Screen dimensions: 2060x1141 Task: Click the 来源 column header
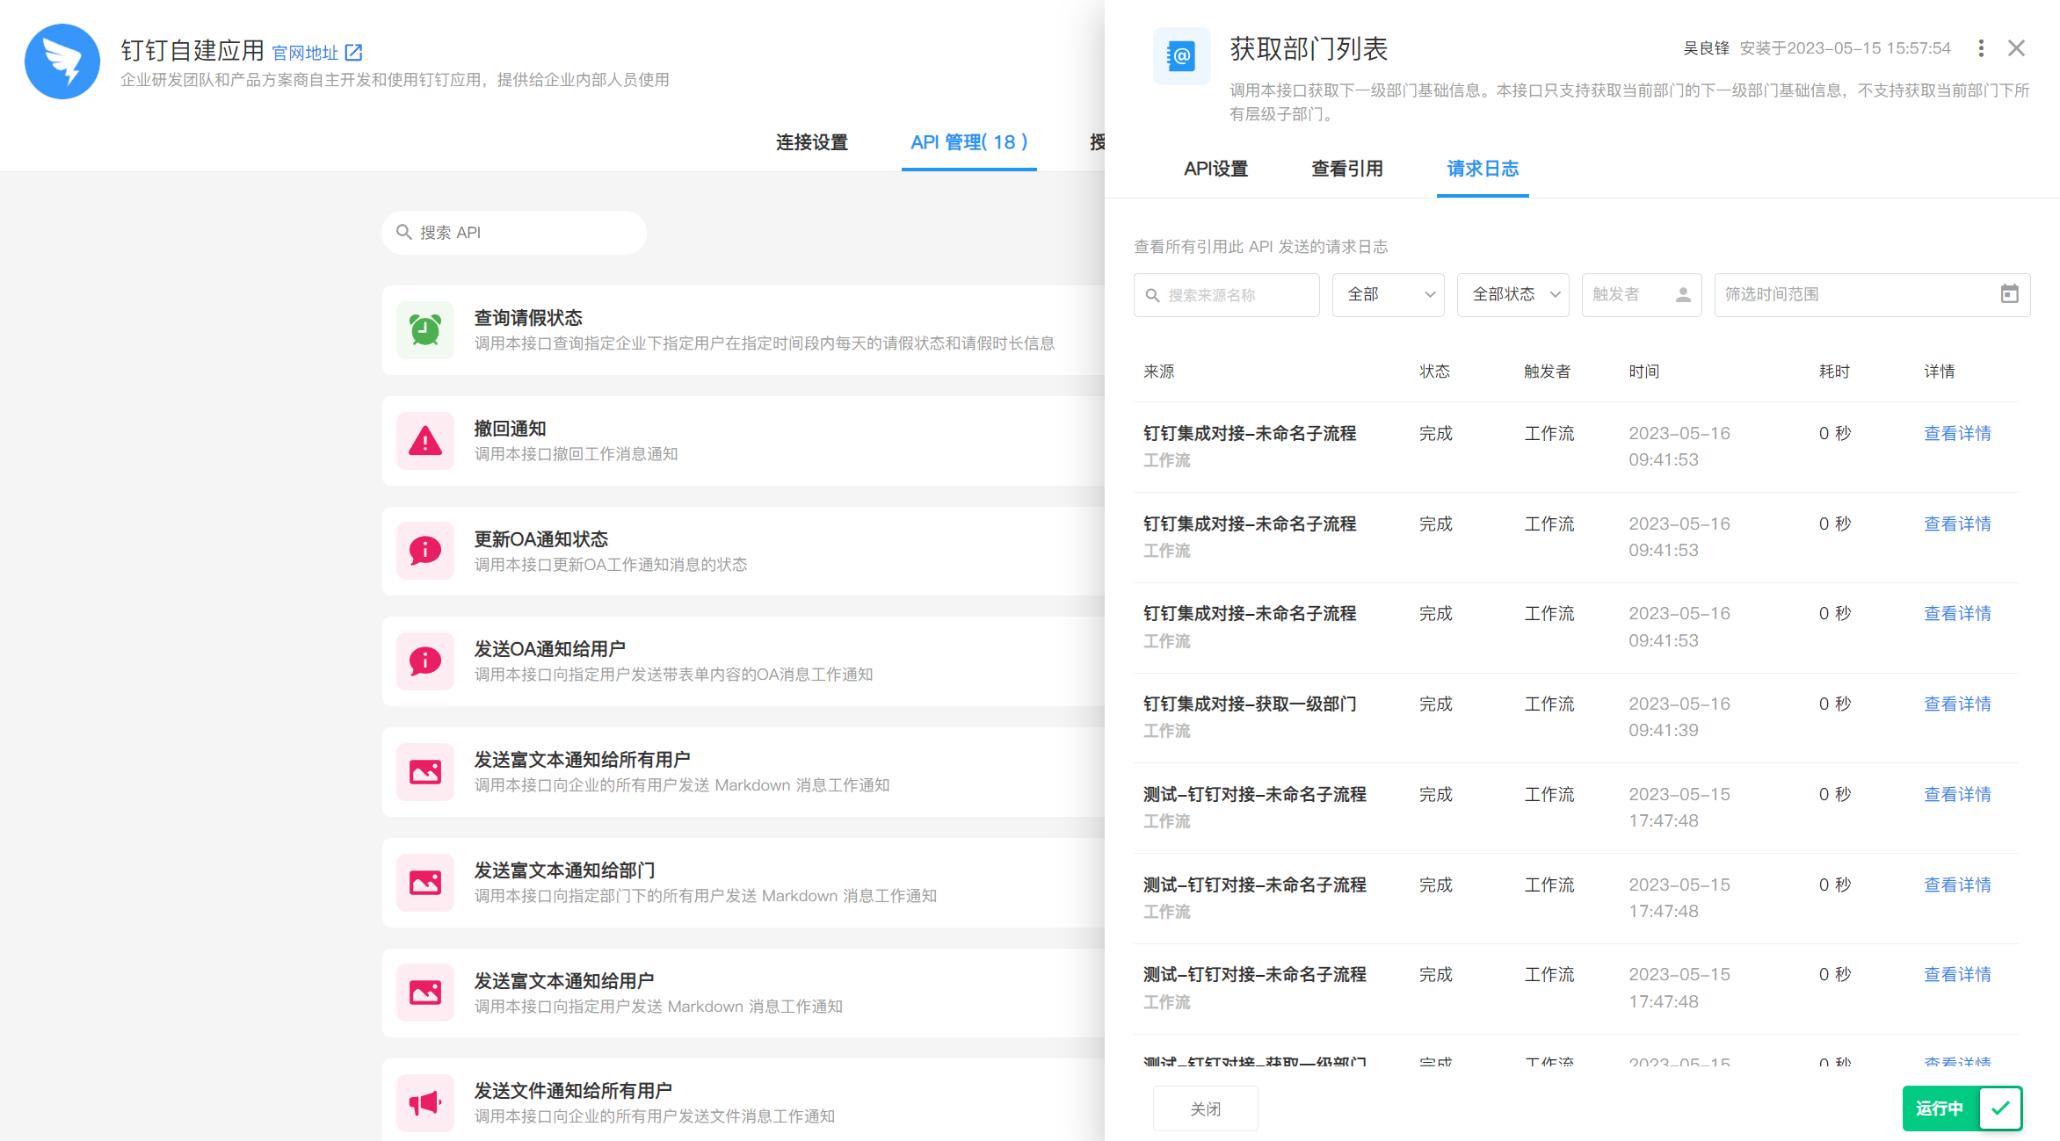1159,372
